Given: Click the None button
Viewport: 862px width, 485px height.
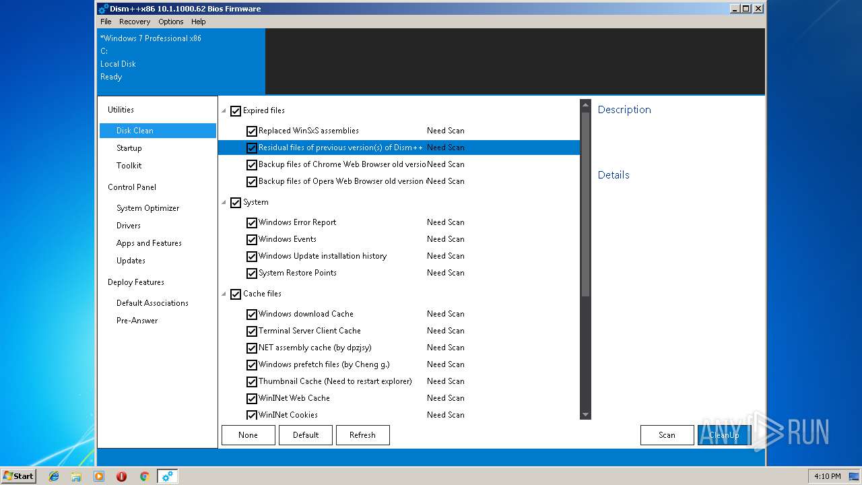Looking at the screenshot, I should point(248,435).
